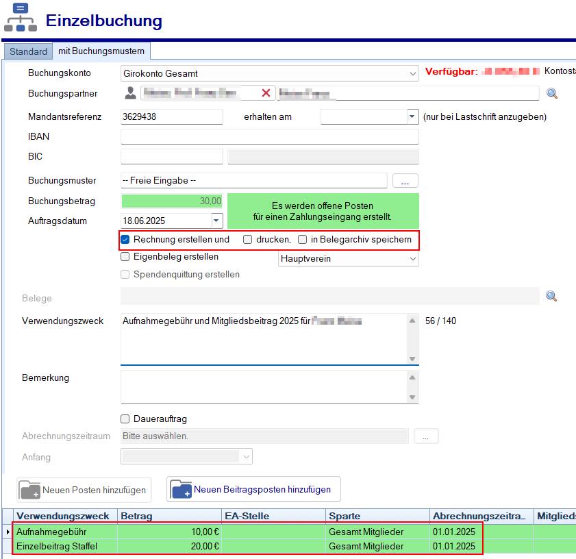Open the erhalten am date picker

(x=413, y=116)
